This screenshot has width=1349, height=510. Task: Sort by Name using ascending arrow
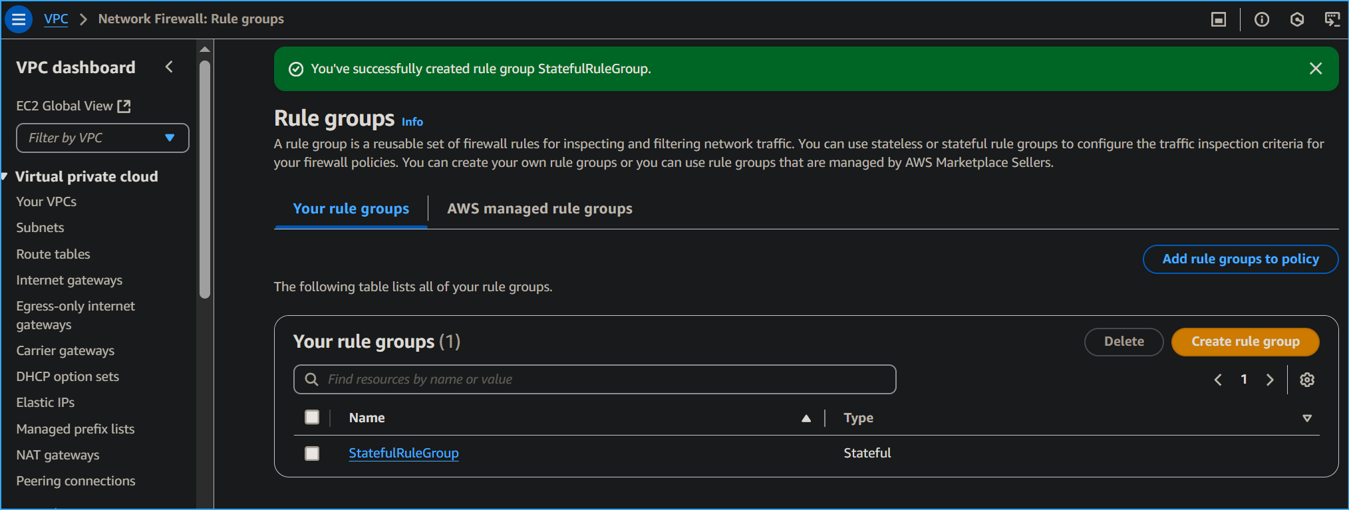[x=806, y=418]
